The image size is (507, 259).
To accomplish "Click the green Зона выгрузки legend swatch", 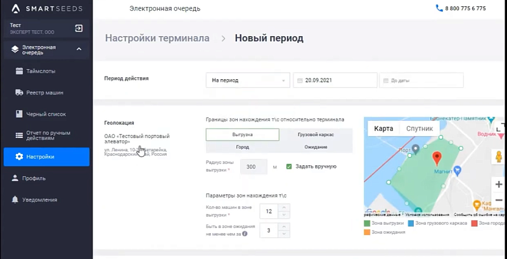I will (367, 223).
